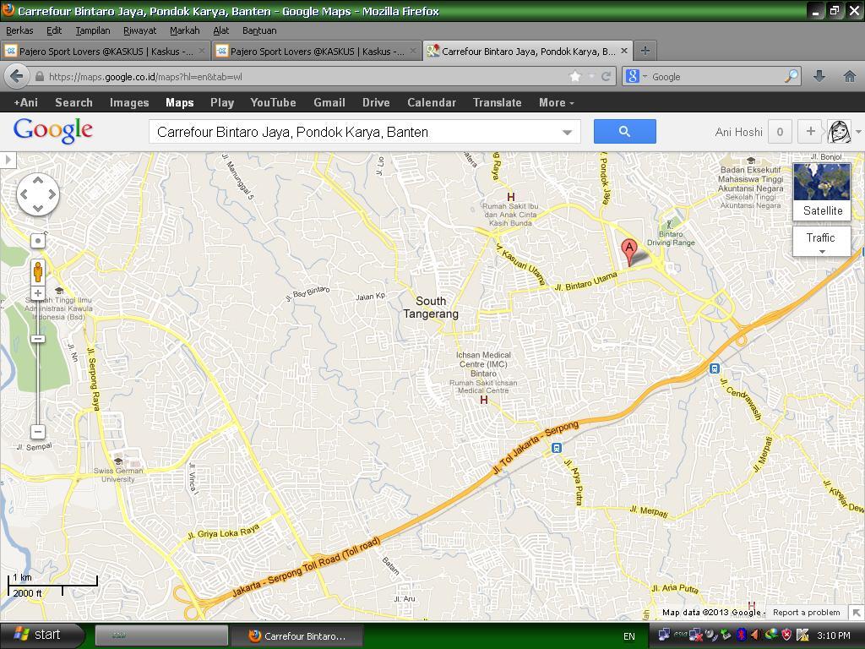The width and height of the screenshot is (865, 649).
Task: Click the browser back arrow button
Action: (17, 76)
